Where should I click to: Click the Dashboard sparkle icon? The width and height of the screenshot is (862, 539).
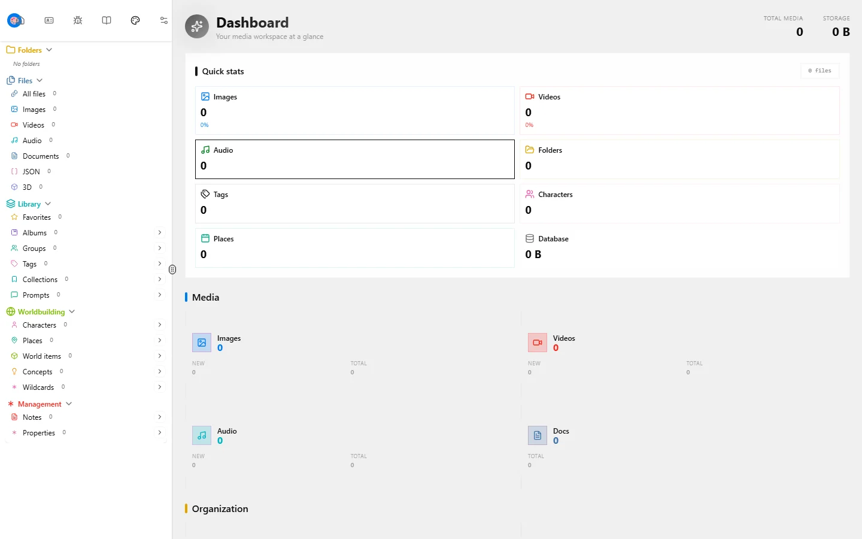coord(197,26)
